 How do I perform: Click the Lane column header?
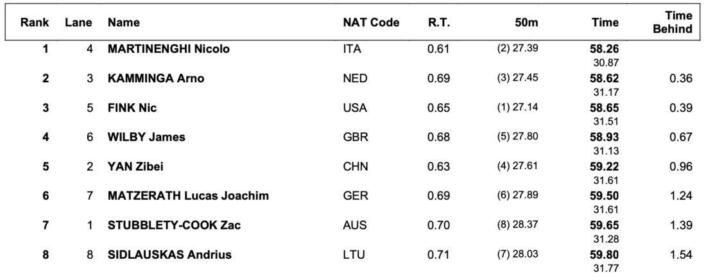pyautogui.click(x=78, y=22)
